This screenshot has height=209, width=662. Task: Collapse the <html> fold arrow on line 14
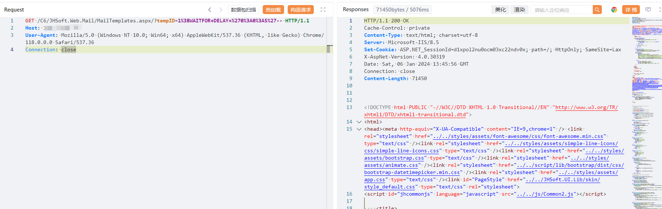click(359, 122)
